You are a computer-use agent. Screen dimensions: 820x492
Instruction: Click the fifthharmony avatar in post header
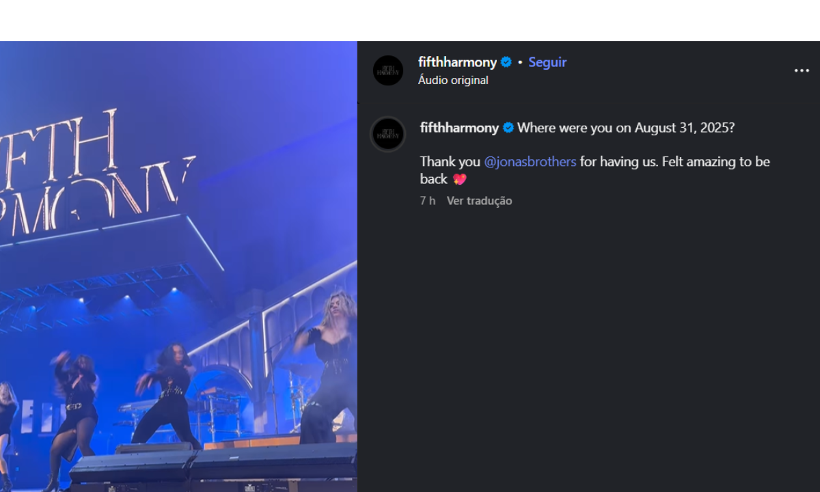click(x=388, y=70)
